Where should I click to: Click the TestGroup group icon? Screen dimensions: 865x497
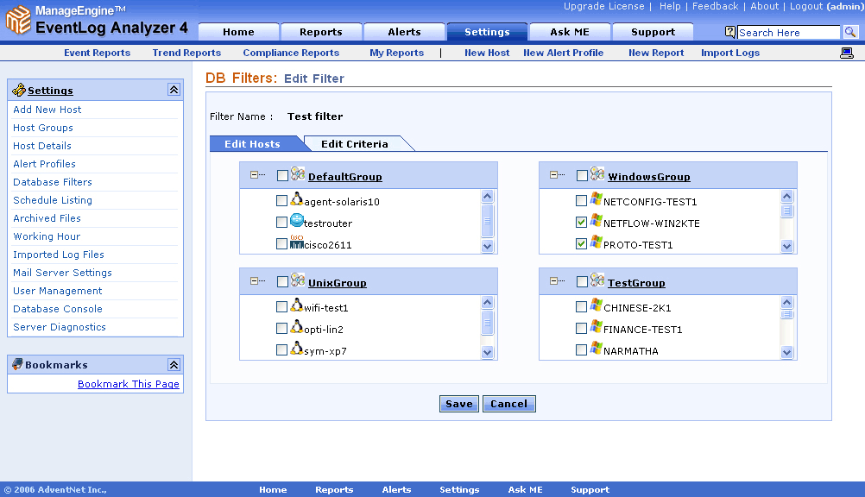point(597,280)
